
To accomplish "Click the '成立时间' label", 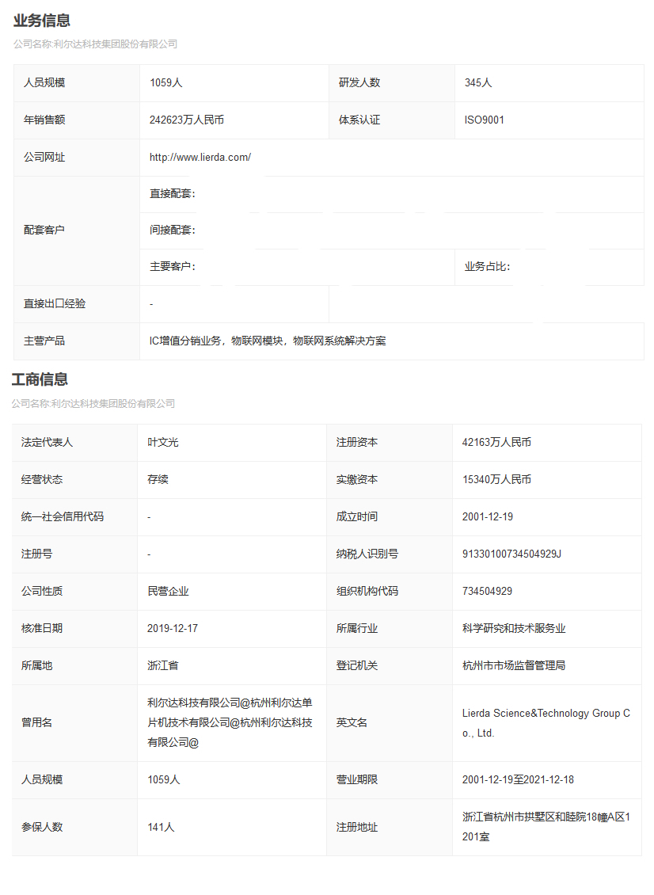I will pos(357,516).
